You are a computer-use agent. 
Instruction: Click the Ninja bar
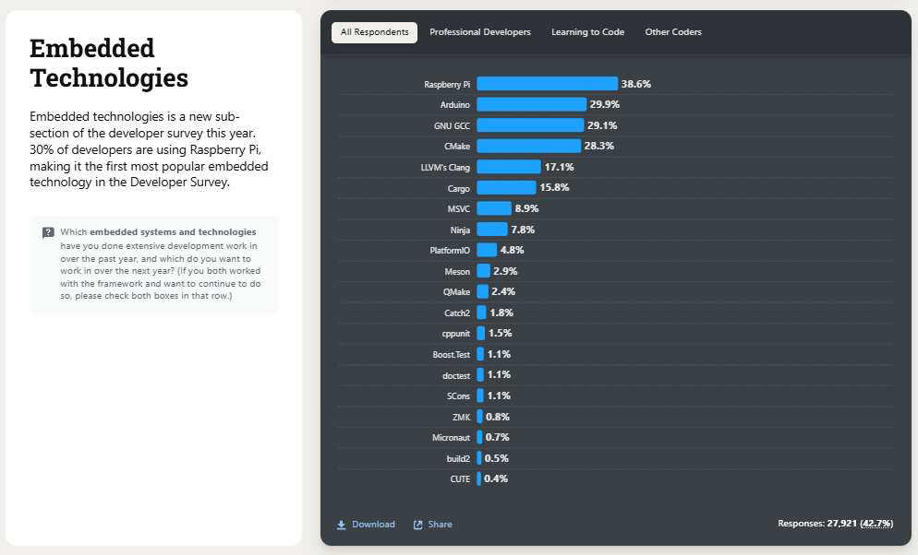(x=491, y=230)
